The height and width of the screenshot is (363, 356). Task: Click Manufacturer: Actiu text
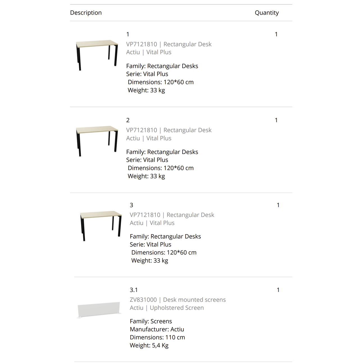pyautogui.click(x=157, y=329)
